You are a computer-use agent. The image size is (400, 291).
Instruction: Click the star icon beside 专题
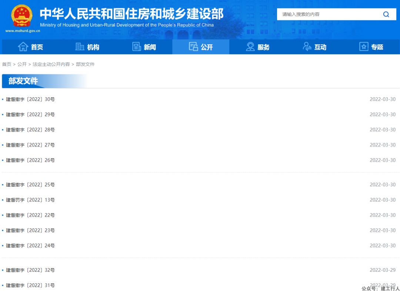[364, 47]
